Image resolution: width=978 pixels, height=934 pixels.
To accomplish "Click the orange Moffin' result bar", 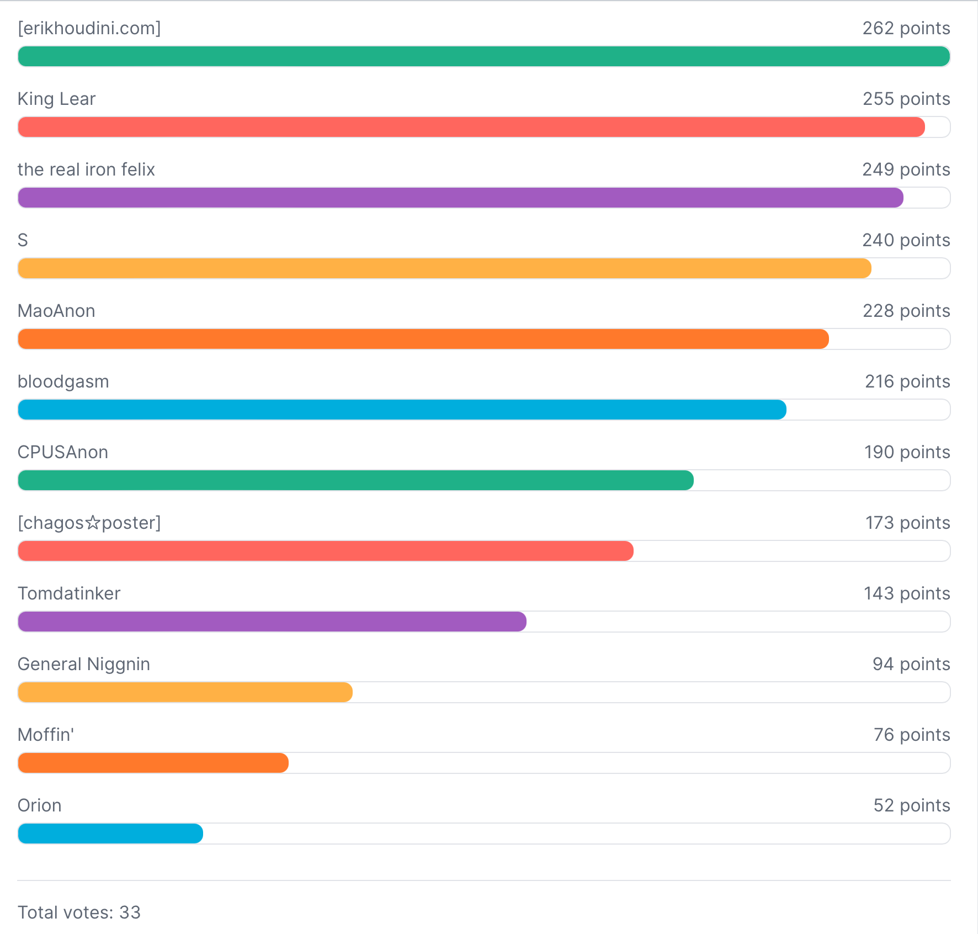I will 153,763.
